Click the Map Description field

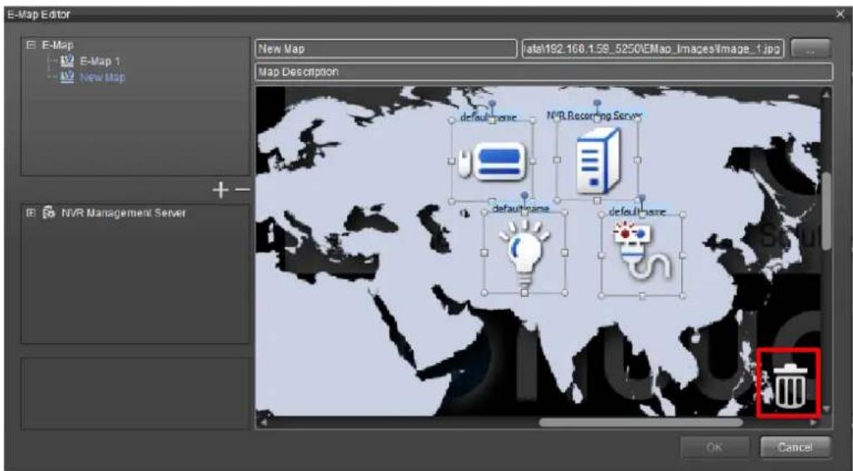pos(543,72)
